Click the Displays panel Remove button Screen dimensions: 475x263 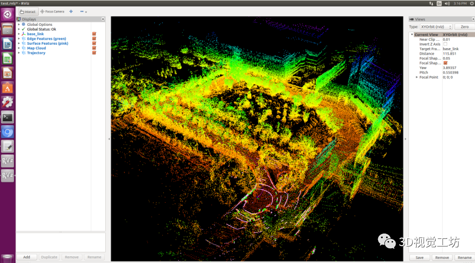[x=72, y=257]
